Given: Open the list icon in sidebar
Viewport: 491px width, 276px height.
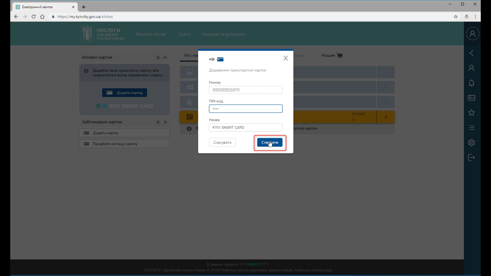Looking at the screenshot, I should (x=471, y=128).
